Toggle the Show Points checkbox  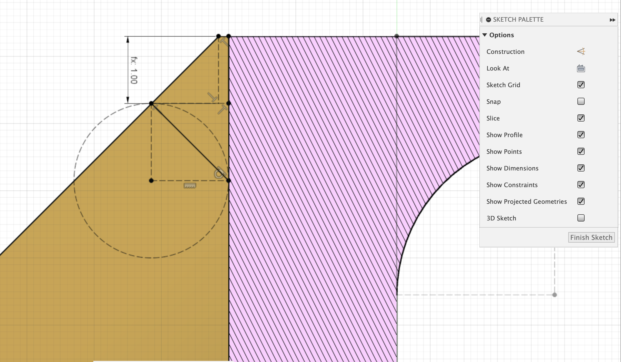(x=581, y=151)
